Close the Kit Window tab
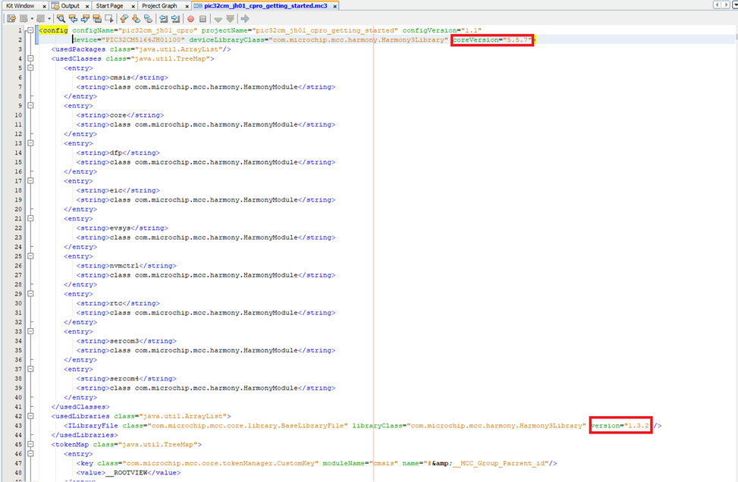Screen dimensions: 738x482 [44, 6]
